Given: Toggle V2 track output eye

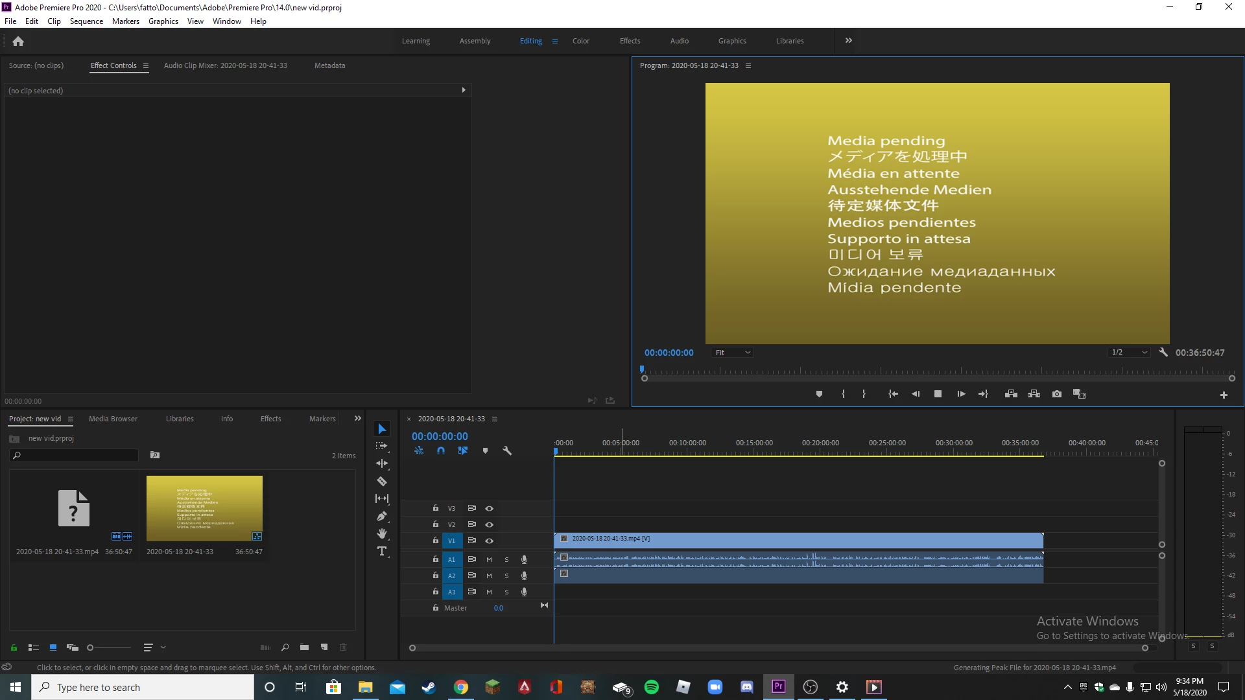Looking at the screenshot, I should [x=490, y=524].
